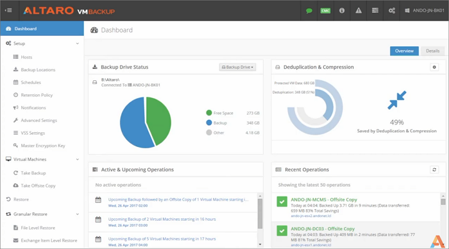Open the Restore page

(21, 199)
